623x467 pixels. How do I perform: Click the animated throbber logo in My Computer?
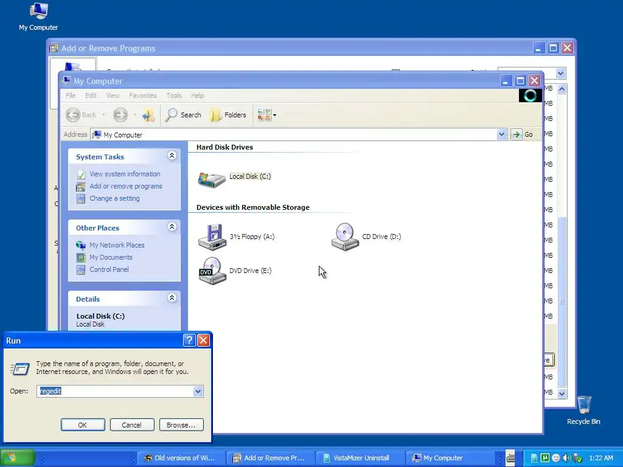point(530,95)
